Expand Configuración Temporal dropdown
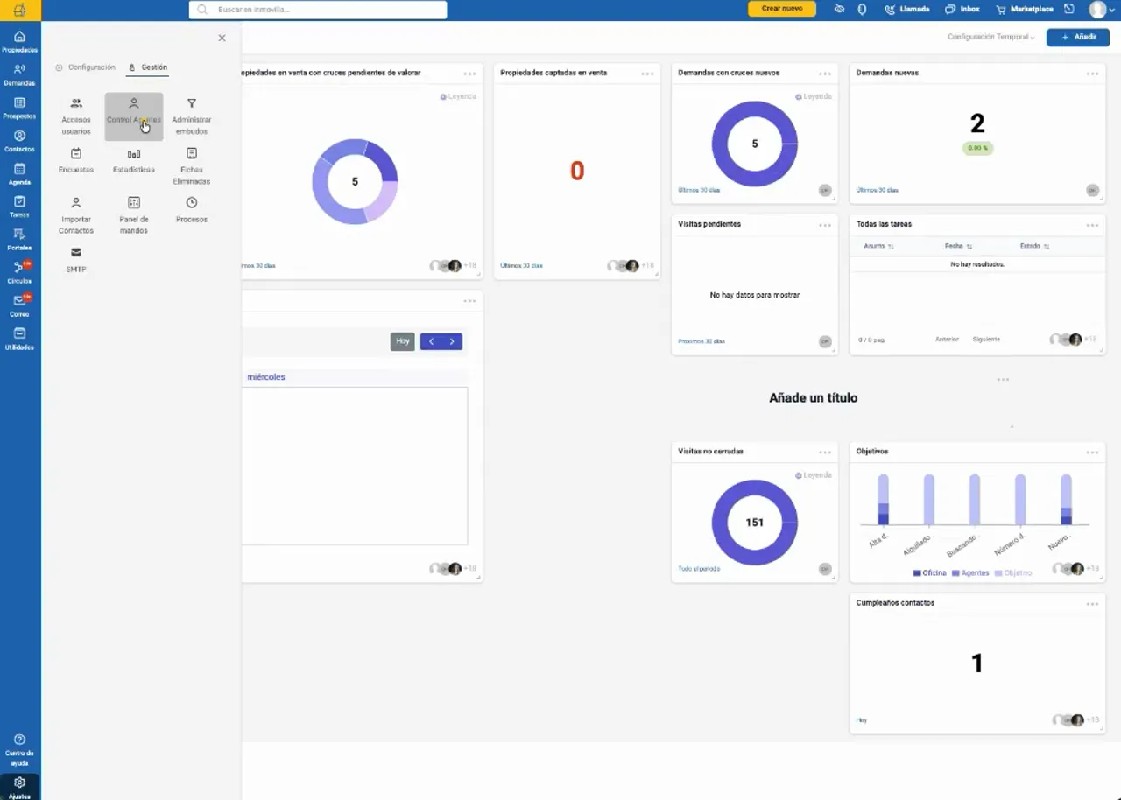 tap(991, 37)
